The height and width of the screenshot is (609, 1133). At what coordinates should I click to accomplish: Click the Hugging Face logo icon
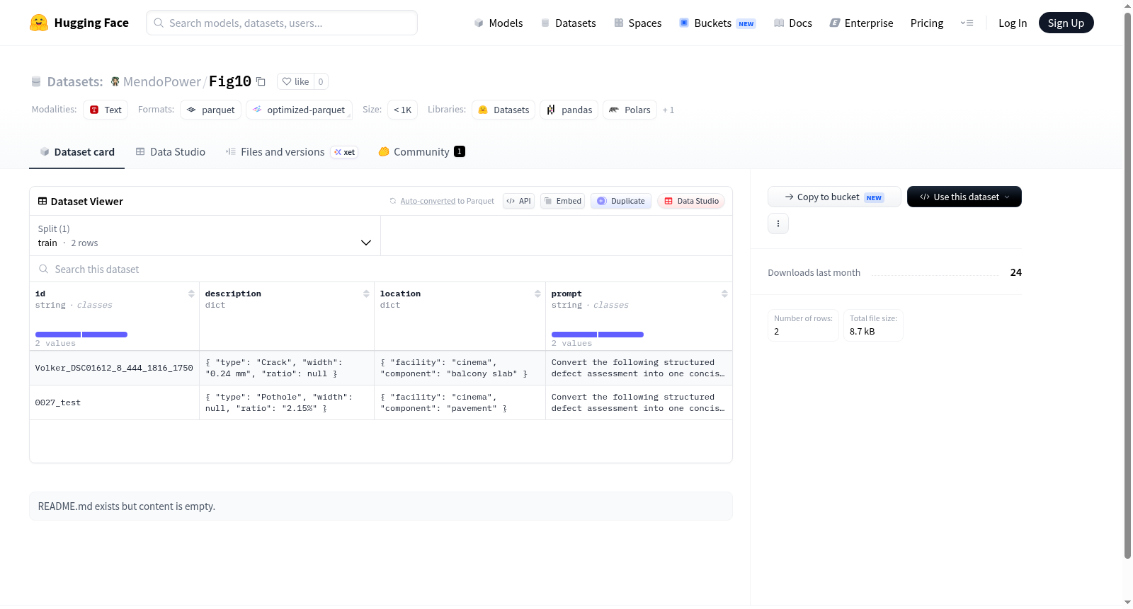pos(39,23)
